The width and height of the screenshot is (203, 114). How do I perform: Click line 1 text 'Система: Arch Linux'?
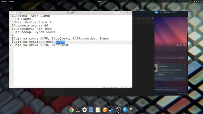coord(32,16)
